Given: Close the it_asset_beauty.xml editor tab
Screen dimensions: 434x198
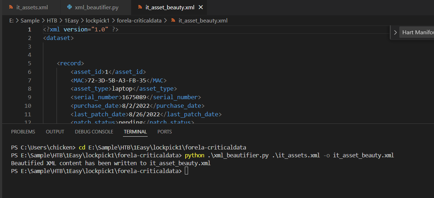Looking at the screenshot, I should [x=201, y=7].
